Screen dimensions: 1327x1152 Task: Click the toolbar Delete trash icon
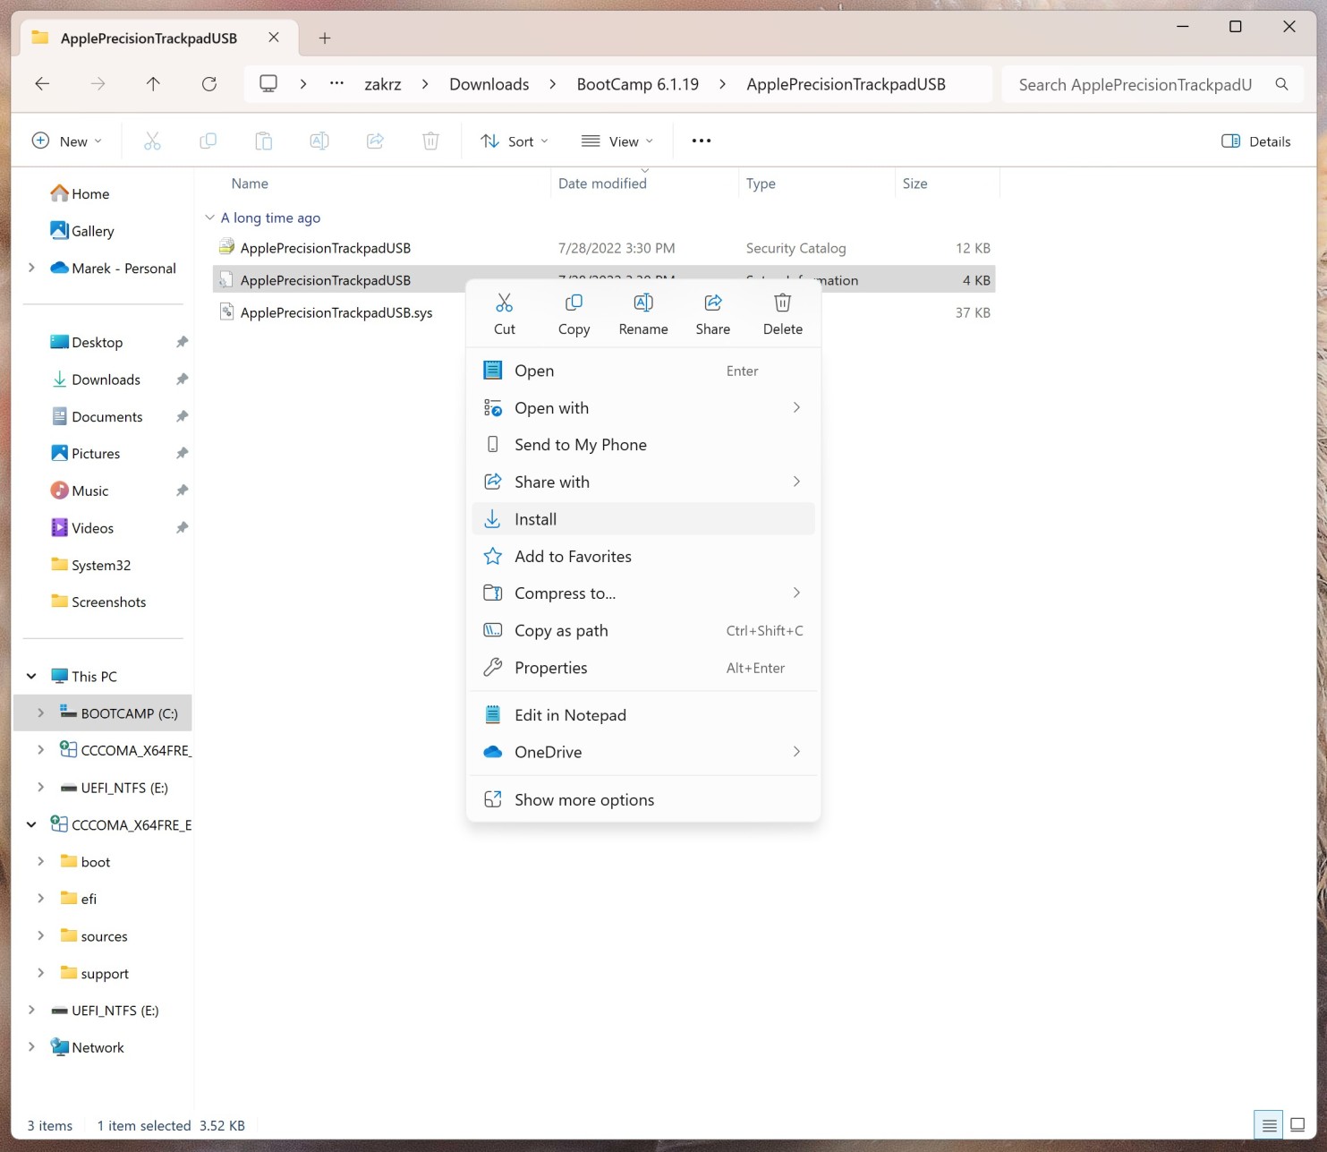tap(430, 141)
